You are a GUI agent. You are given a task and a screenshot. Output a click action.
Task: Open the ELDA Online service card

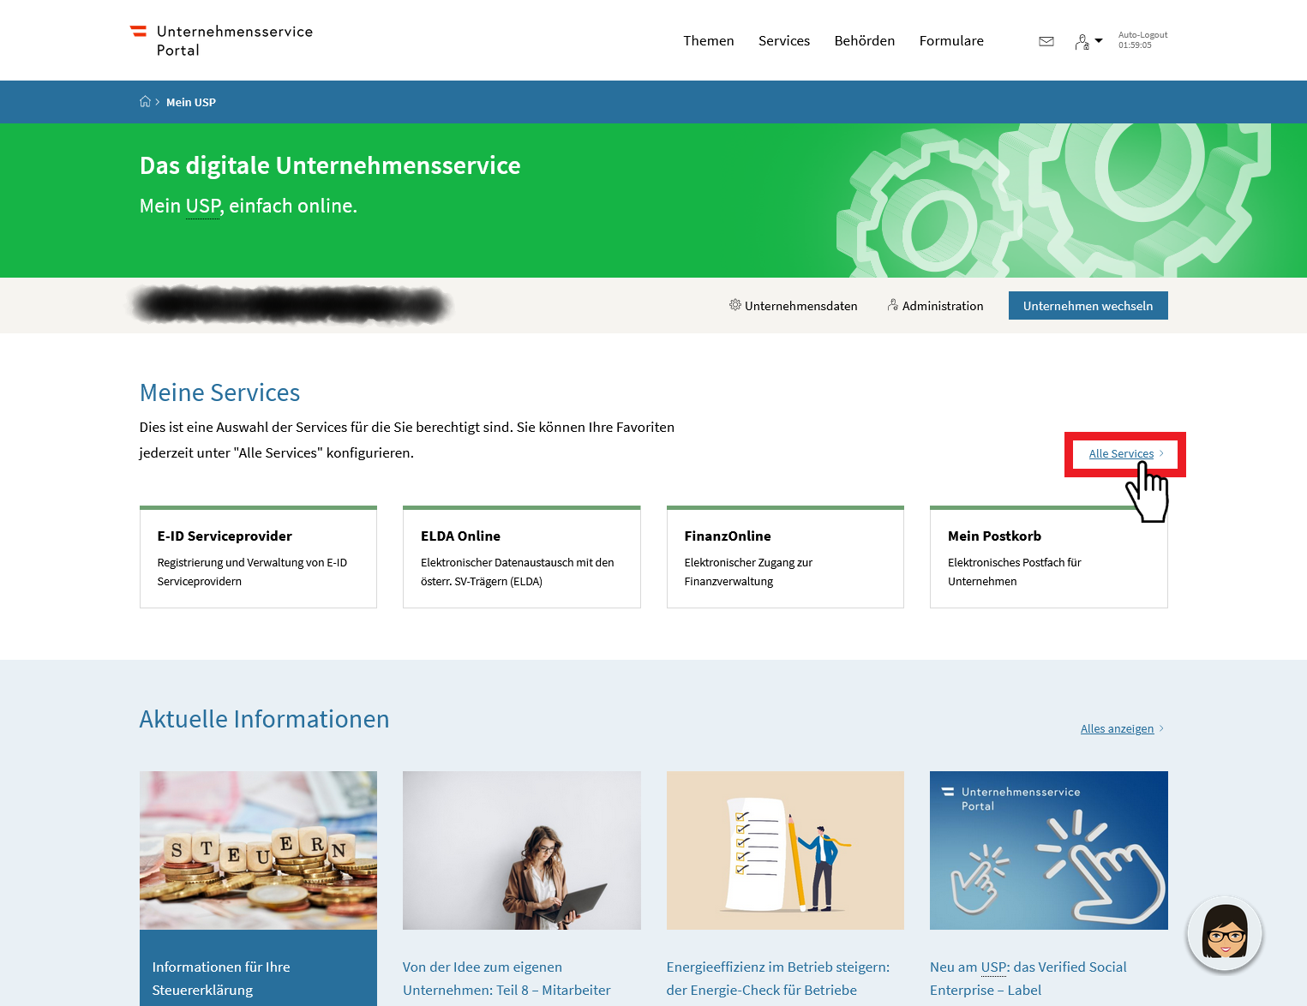522,557
